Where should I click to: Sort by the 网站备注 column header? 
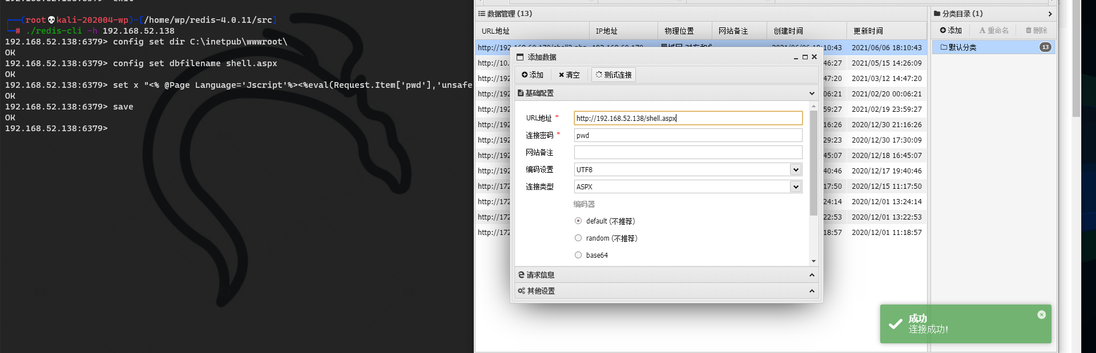tap(740, 31)
